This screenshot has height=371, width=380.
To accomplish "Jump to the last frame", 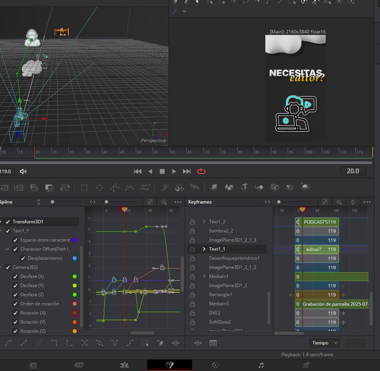I will [x=187, y=171].
